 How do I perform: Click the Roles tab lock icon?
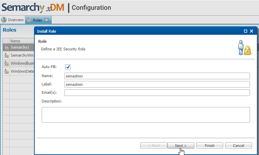(x=29, y=20)
